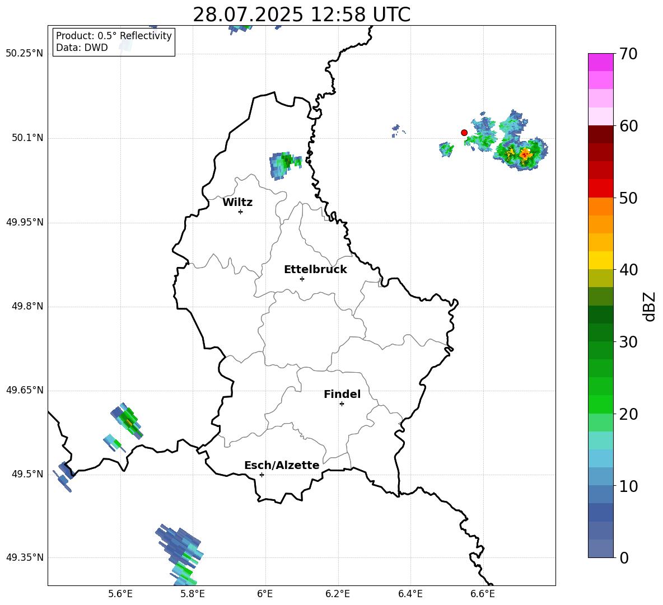Click the 50.1°N latitude label
This screenshot has height=605, width=663.
(27, 138)
